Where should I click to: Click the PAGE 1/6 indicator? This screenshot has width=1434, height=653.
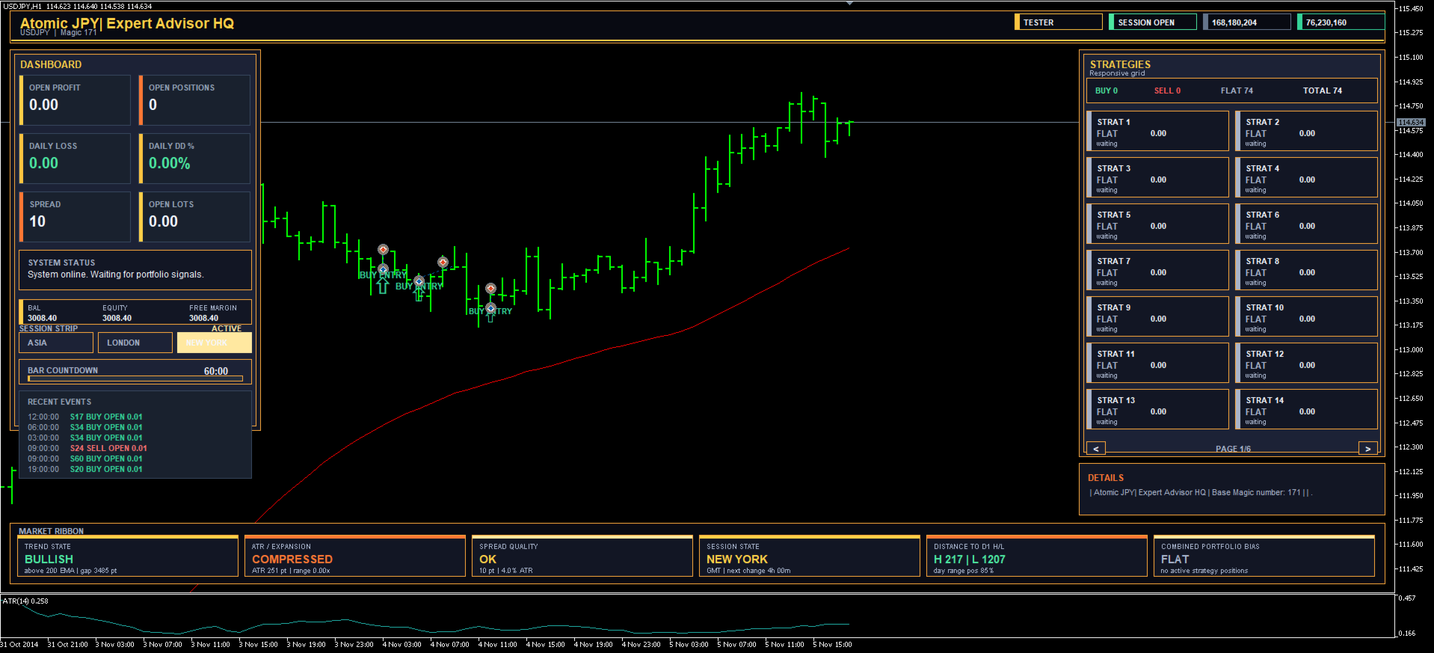(x=1233, y=449)
